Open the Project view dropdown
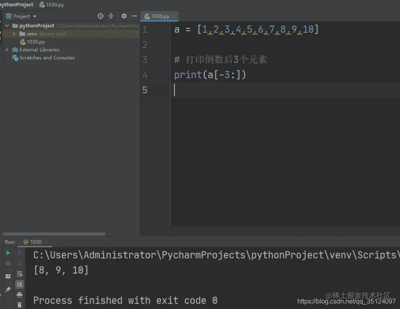 tap(35, 16)
